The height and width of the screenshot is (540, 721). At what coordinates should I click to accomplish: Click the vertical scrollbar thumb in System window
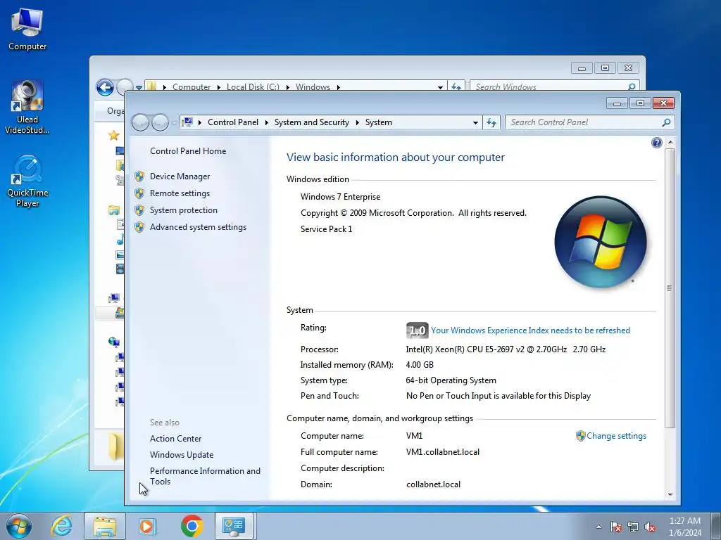click(670, 288)
